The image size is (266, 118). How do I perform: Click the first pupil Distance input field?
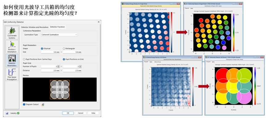50,70
